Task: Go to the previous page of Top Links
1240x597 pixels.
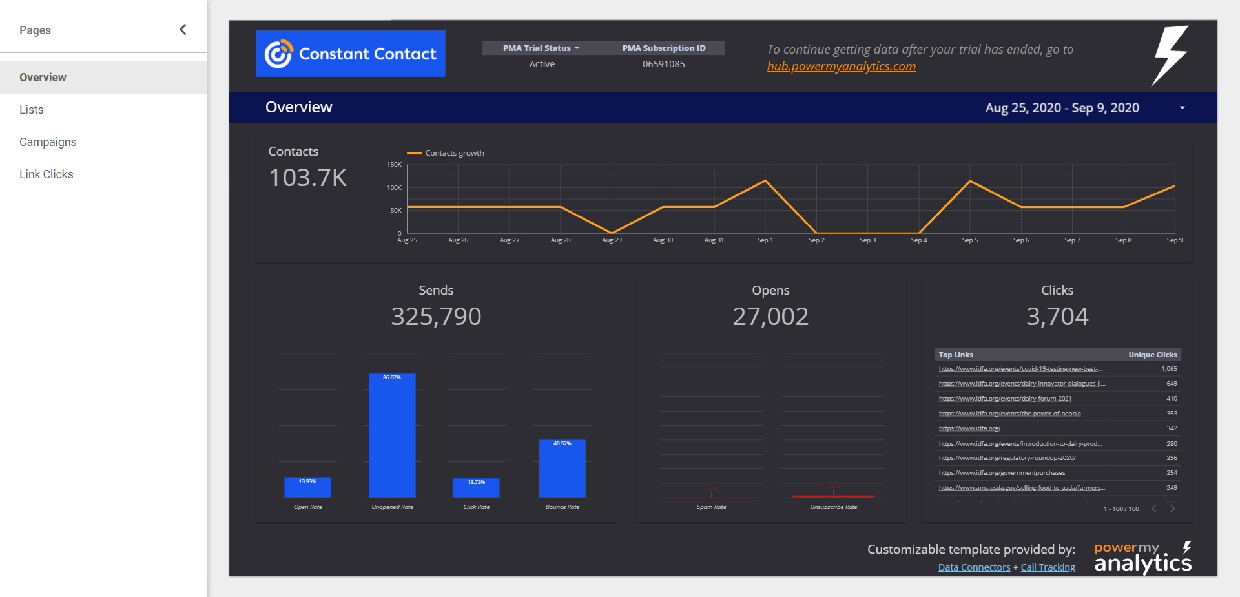Action: tap(1154, 508)
